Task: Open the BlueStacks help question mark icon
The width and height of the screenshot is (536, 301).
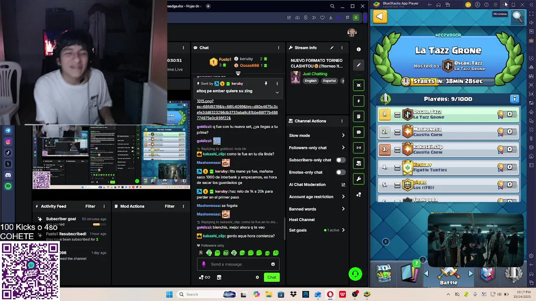Action: click(x=486, y=5)
